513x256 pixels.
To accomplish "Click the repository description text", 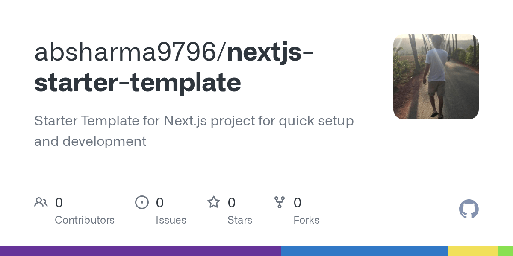I will click(194, 131).
